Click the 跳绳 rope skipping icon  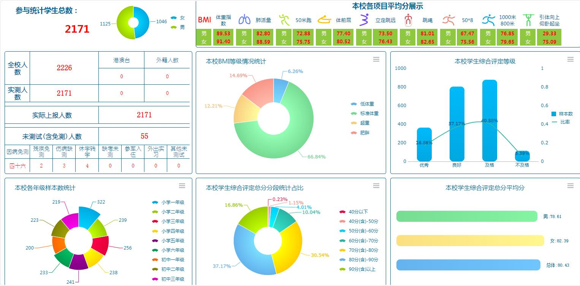click(x=408, y=20)
